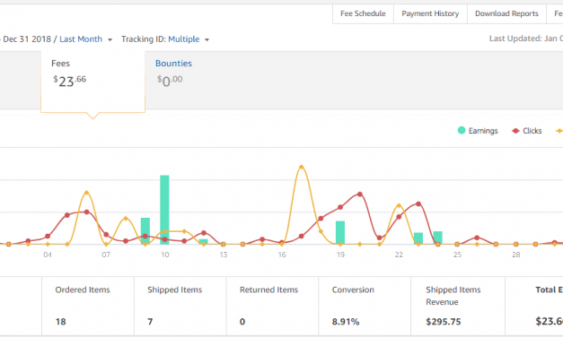Open the Fee Schedule tab
563x337 pixels.
point(363,13)
